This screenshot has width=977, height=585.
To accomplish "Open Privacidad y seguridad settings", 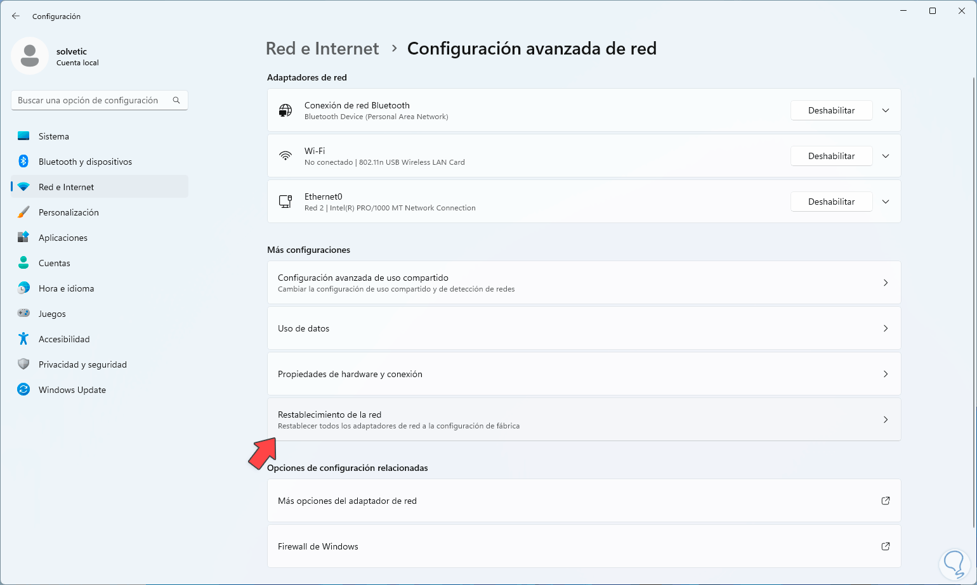I will coord(100,364).
